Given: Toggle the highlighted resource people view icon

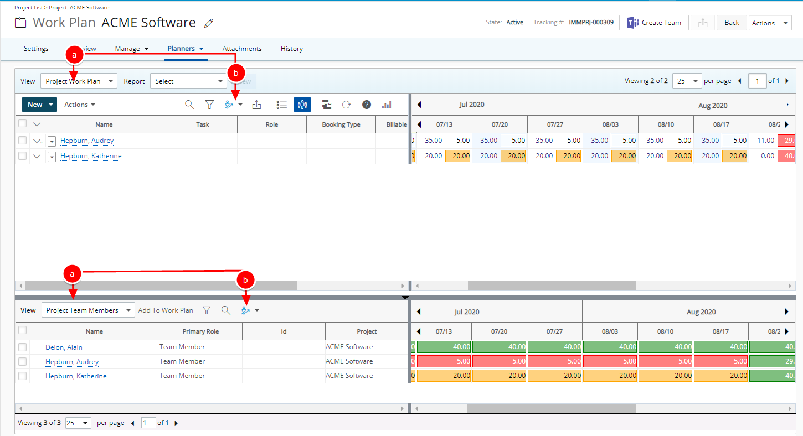Looking at the screenshot, I should click(302, 105).
